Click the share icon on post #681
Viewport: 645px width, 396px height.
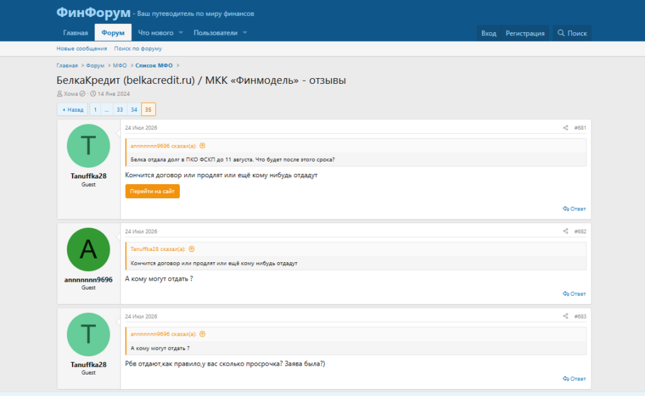point(565,128)
